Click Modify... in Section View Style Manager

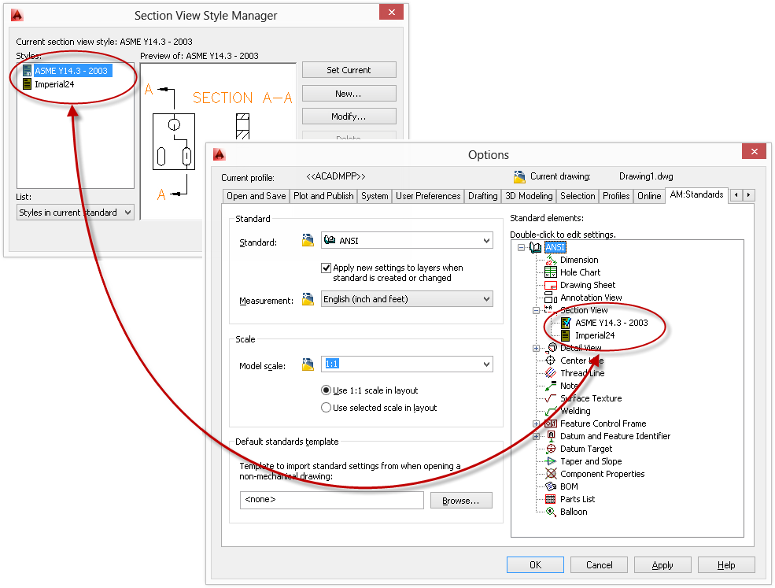click(349, 116)
